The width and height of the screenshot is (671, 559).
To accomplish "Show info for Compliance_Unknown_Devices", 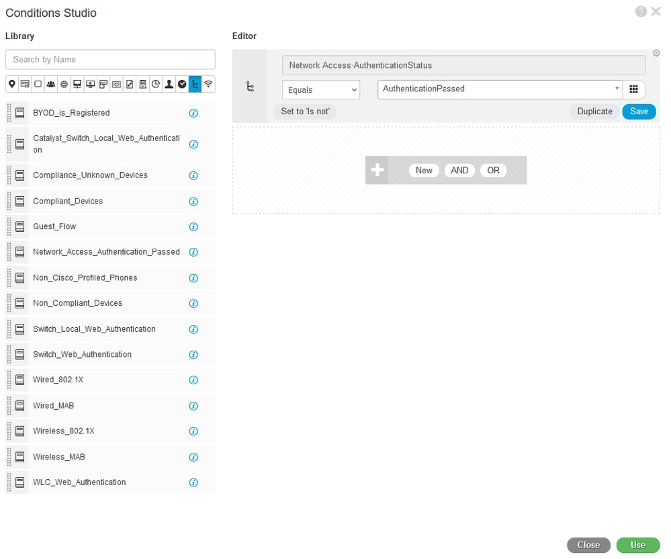I will [193, 175].
